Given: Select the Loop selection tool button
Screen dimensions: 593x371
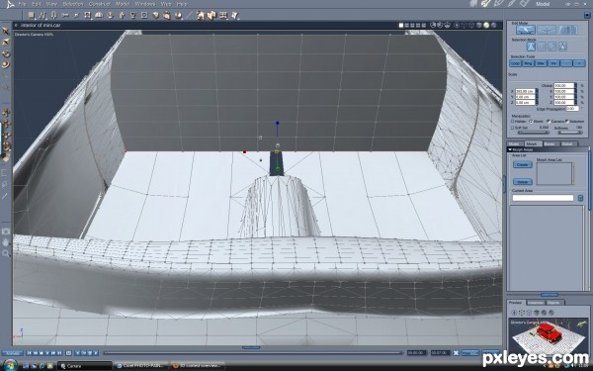Looking at the screenshot, I should click(516, 63).
